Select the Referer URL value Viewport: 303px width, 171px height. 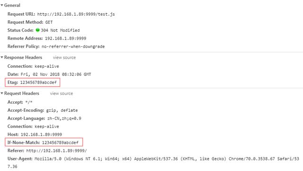click(x=57, y=151)
